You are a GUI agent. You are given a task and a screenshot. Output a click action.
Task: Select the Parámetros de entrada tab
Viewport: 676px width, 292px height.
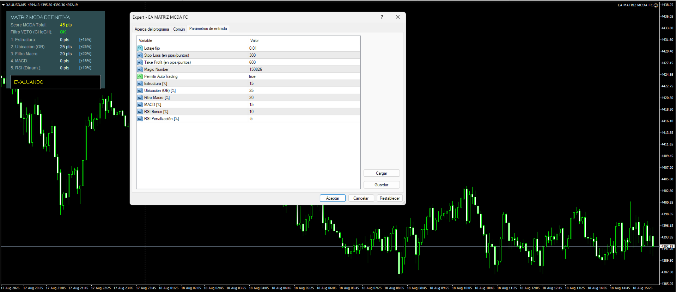tap(208, 29)
